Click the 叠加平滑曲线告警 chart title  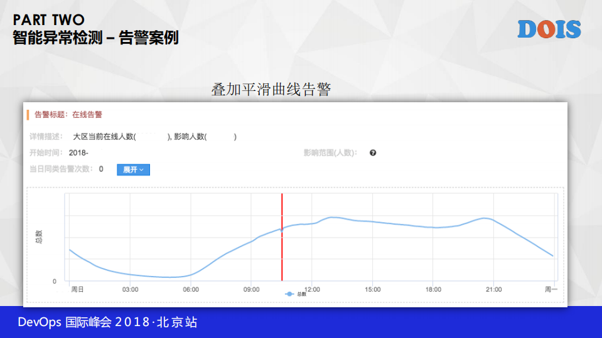(271, 90)
